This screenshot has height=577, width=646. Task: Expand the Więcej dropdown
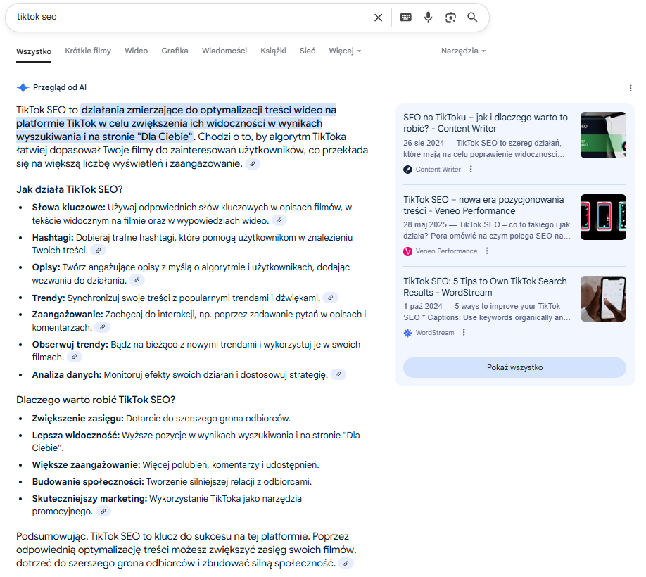point(345,51)
